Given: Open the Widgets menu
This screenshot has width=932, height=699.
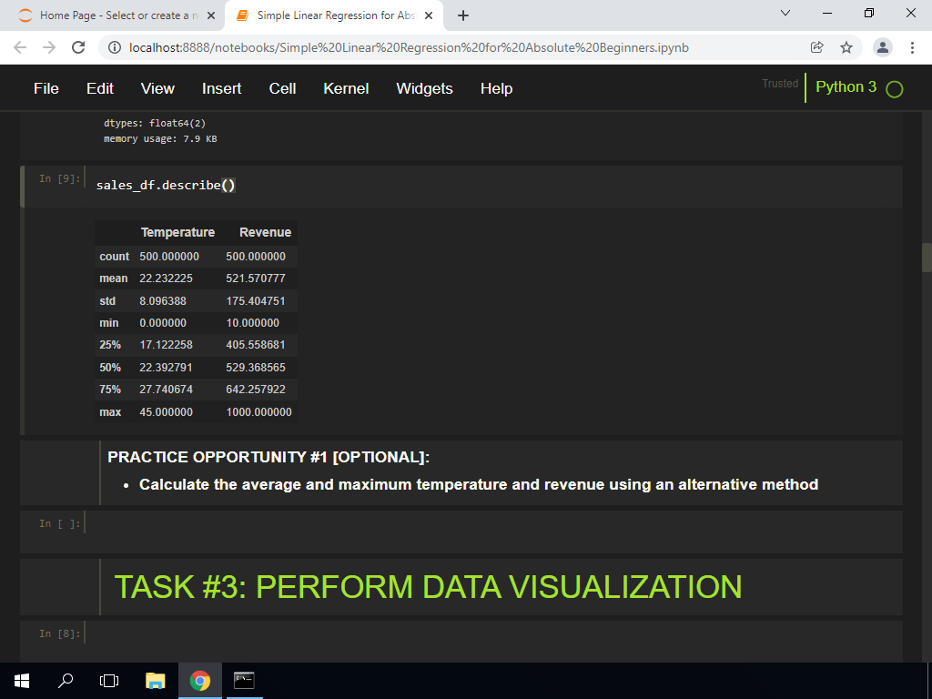Looking at the screenshot, I should tap(424, 88).
